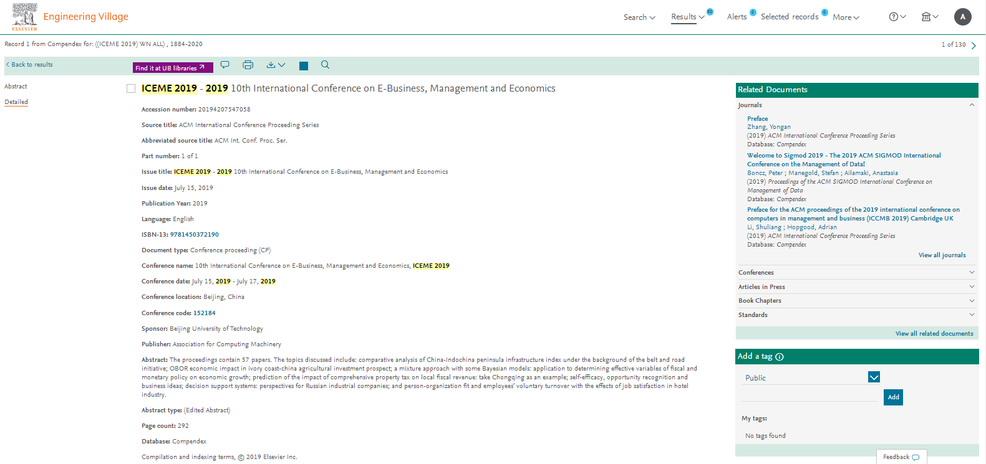This screenshot has height=464, width=986.
Task: Open author Boncz, Peter link
Action: [765, 173]
